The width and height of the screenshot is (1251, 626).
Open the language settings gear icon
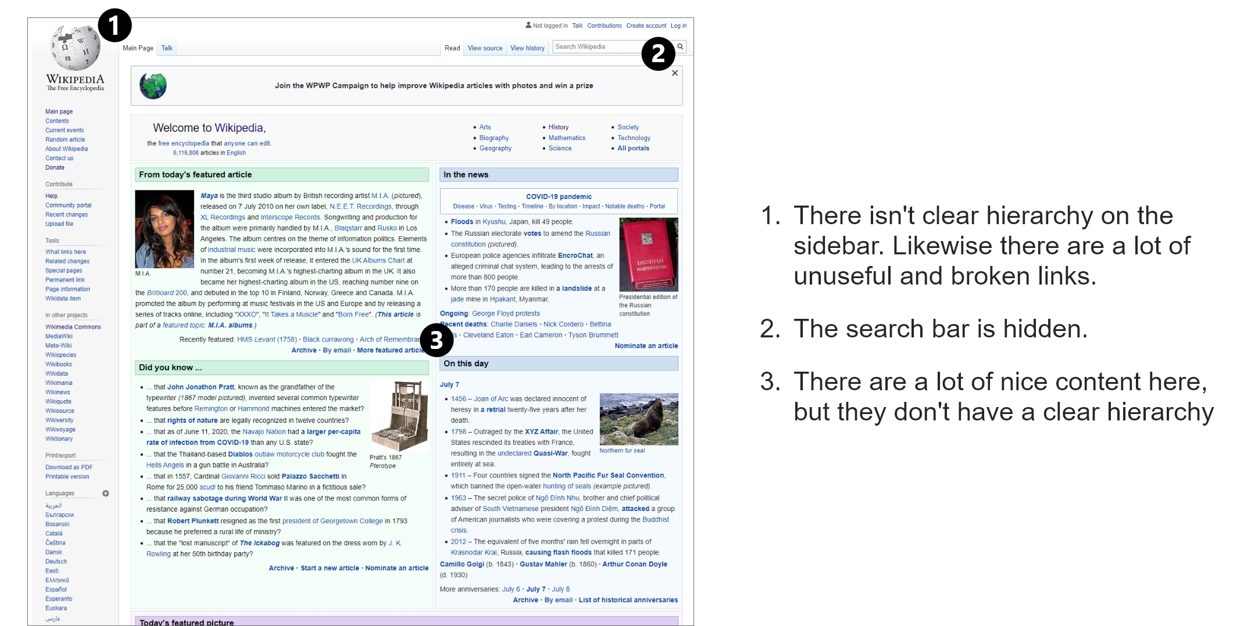[106, 494]
